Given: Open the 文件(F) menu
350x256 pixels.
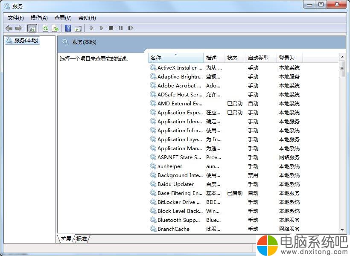Looking at the screenshot, I should click(16, 18).
